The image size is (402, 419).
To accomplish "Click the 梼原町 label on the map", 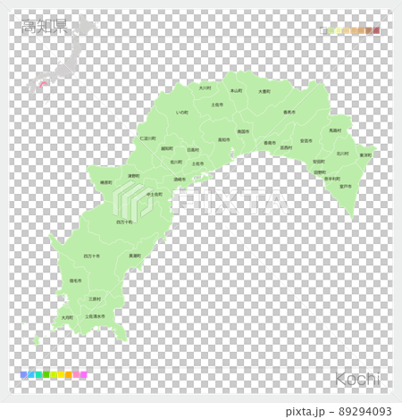I will [x=106, y=182].
